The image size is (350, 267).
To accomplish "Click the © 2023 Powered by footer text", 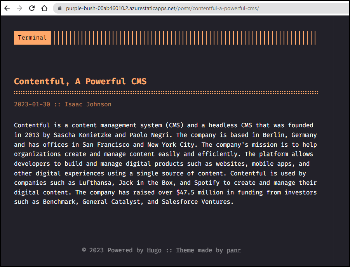I will point(113,250).
